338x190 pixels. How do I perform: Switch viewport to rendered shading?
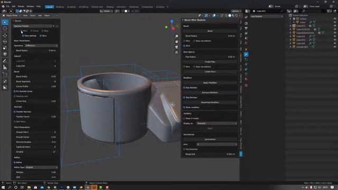(x=237, y=15)
